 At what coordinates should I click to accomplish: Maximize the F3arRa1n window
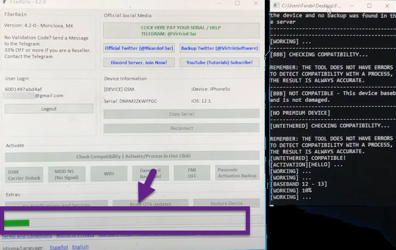(x=237, y=3)
